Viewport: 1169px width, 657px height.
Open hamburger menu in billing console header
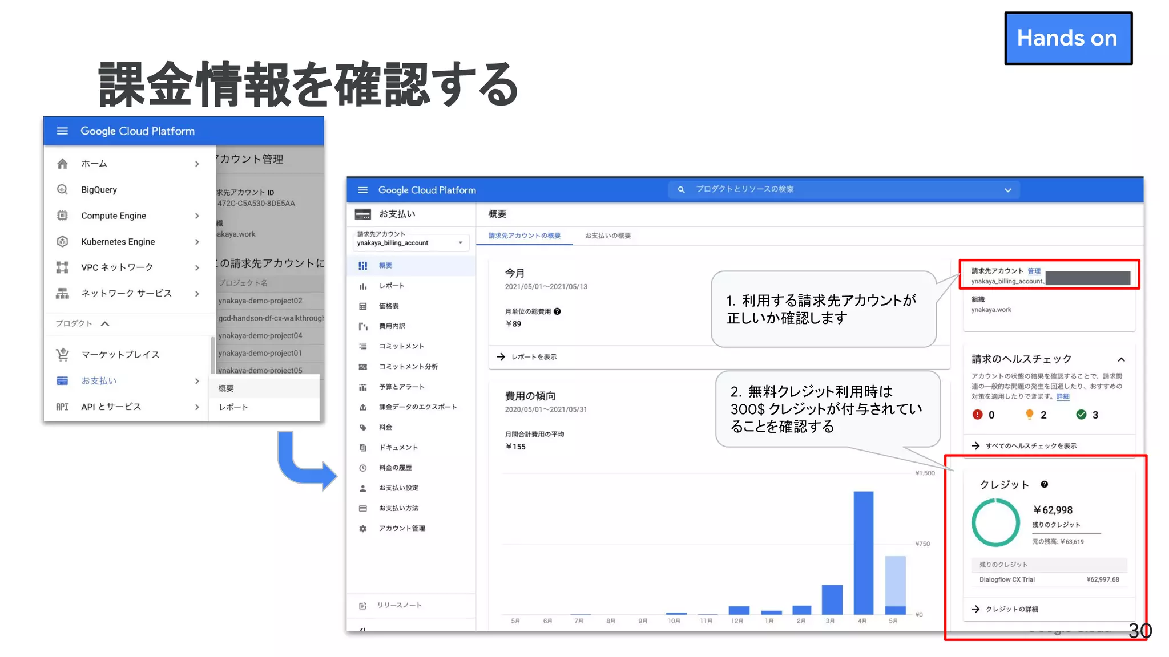coord(362,190)
